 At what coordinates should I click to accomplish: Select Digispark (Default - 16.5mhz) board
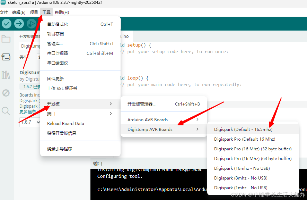coord(253,130)
